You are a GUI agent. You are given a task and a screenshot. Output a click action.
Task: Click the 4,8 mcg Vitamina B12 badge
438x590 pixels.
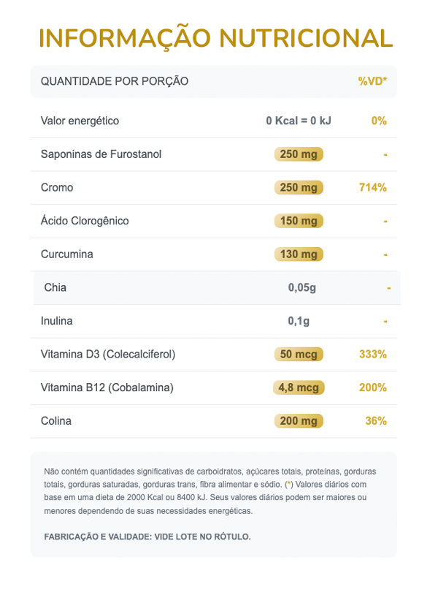pyautogui.click(x=299, y=387)
